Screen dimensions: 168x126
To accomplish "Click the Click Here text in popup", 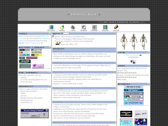I will click(25, 113).
